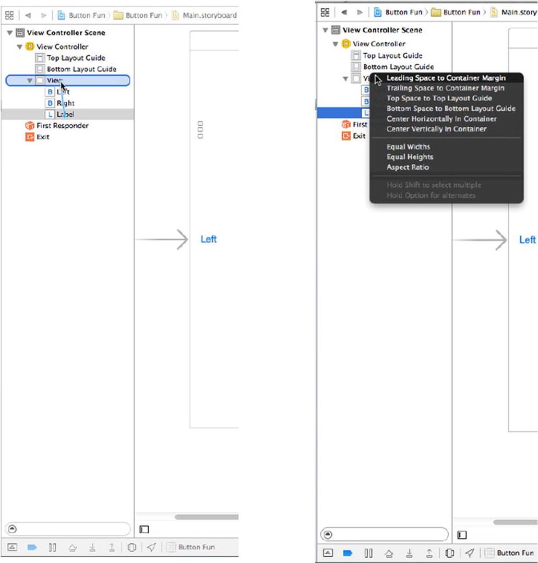The width and height of the screenshot is (538, 563).
Task: Click step into icon in left screenshot
Action: point(92,547)
